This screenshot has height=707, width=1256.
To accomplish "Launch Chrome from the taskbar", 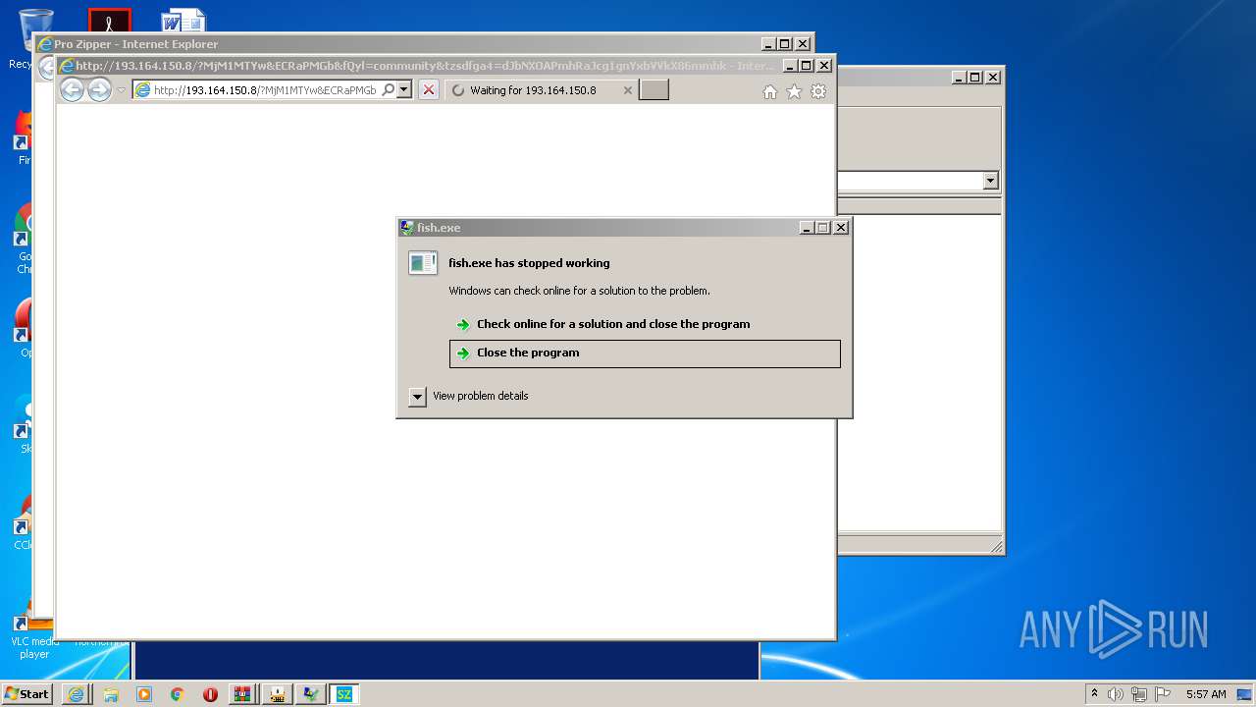I will (178, 694).
